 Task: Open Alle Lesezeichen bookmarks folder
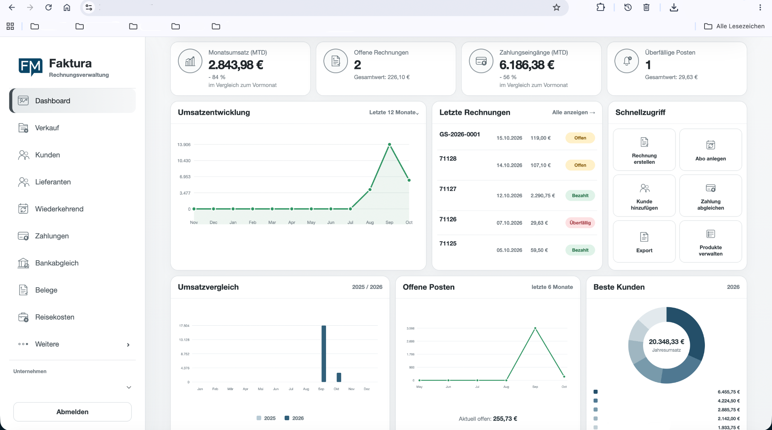(x=734, y=26)
